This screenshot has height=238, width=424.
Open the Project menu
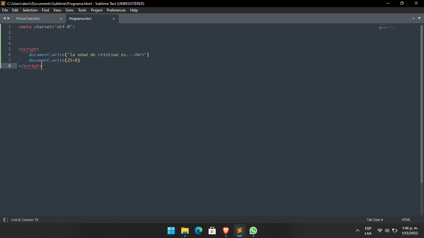(97, 10)
